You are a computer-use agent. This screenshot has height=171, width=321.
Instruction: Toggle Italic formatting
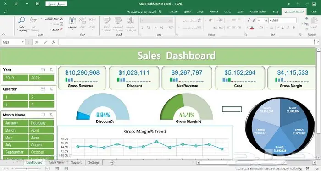coord(288,28)
